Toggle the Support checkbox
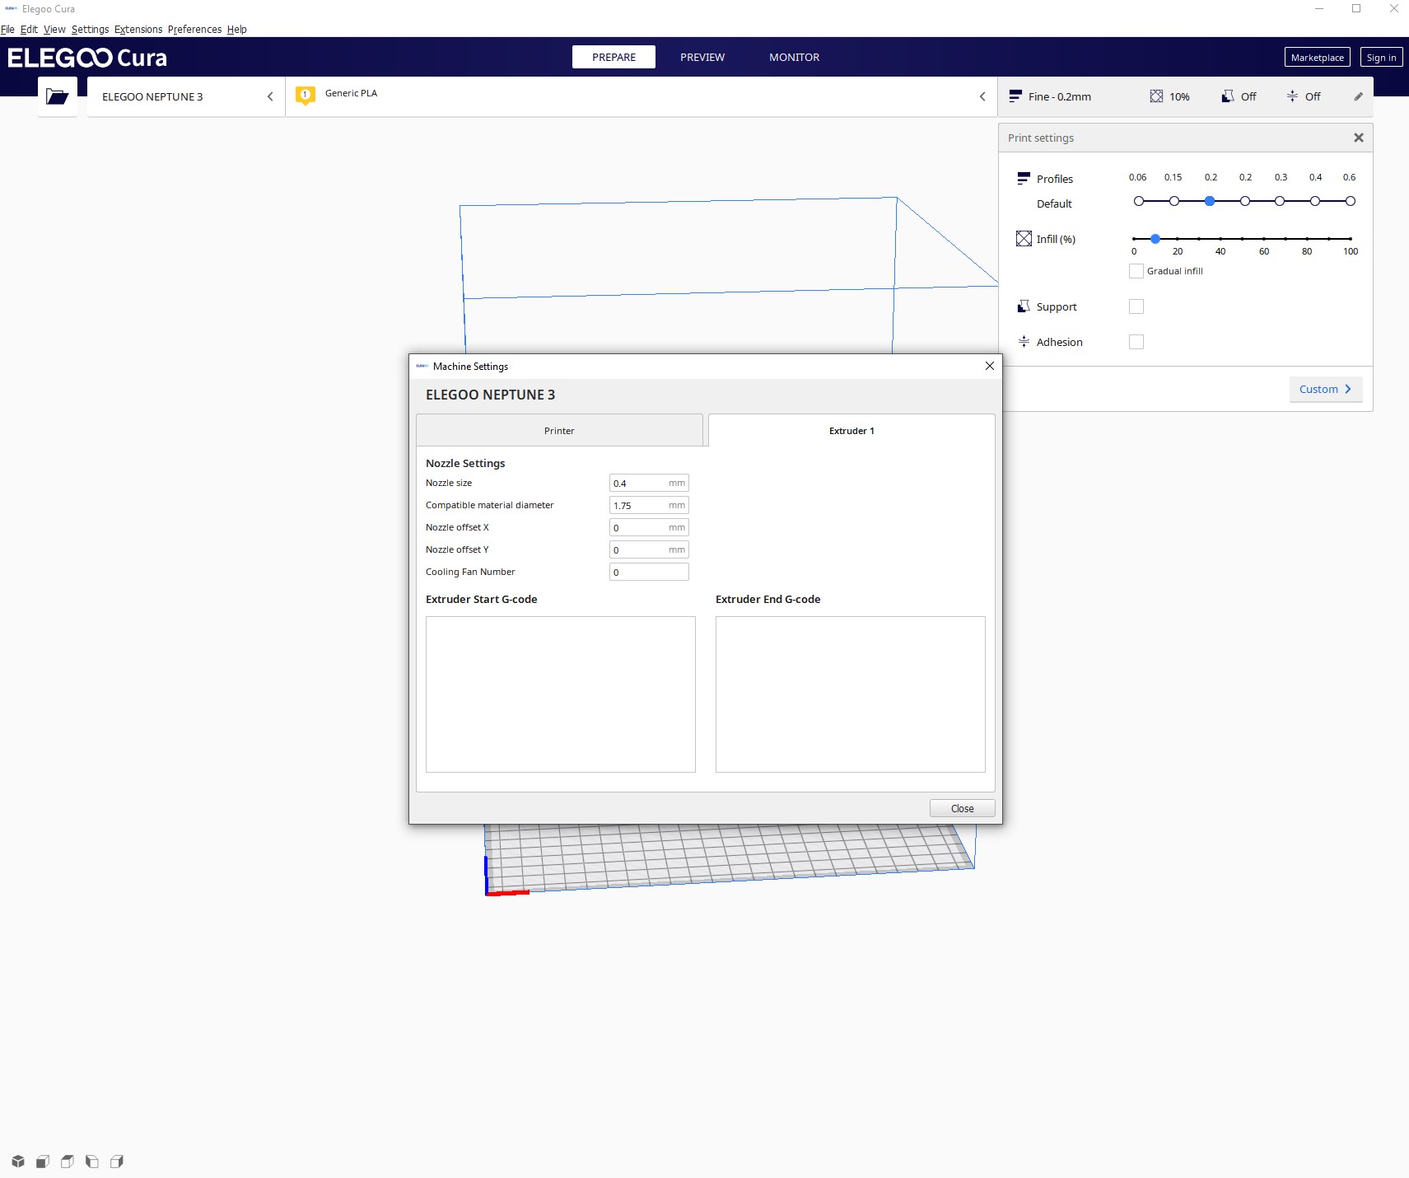 pos(1136,306)
